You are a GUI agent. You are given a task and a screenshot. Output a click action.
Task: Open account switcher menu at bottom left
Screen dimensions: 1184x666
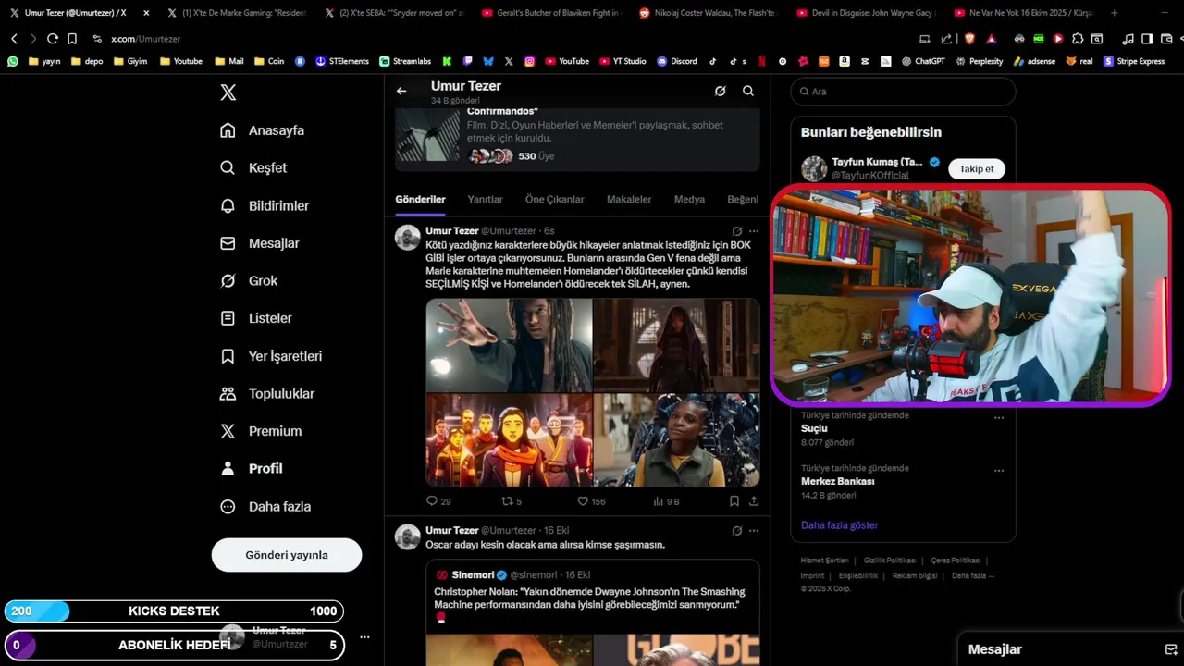[364, 637]
